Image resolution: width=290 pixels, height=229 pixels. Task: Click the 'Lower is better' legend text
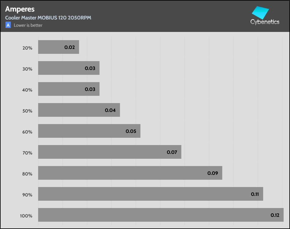pyautogui.click(x=28, y=25)
